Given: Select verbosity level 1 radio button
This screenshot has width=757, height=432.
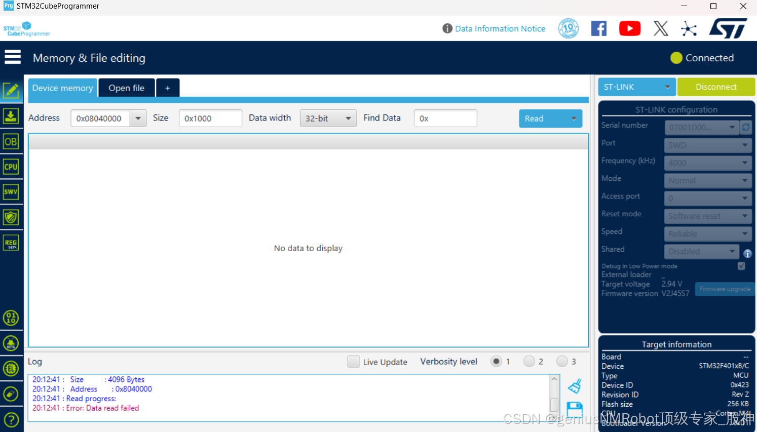Looking at the screenshot, I should tap(496, 361).
